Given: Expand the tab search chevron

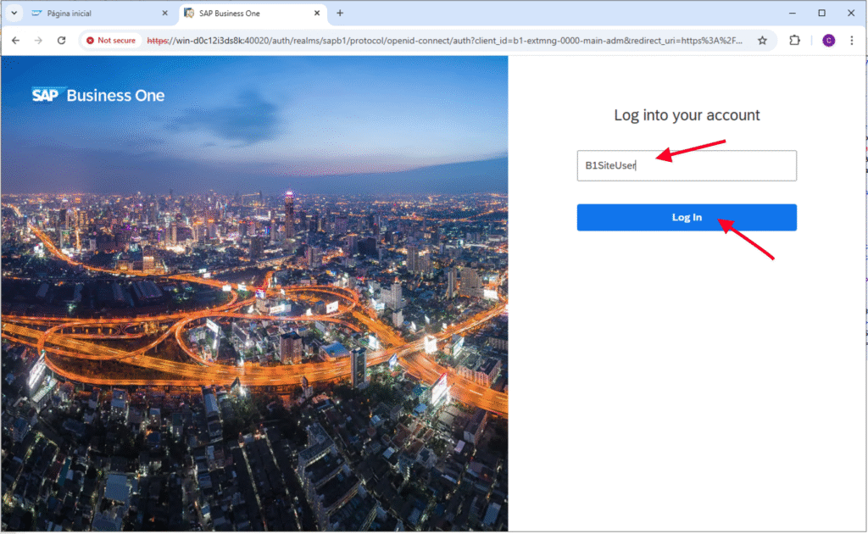Looking at the screenshot, I should pos(14,14).
